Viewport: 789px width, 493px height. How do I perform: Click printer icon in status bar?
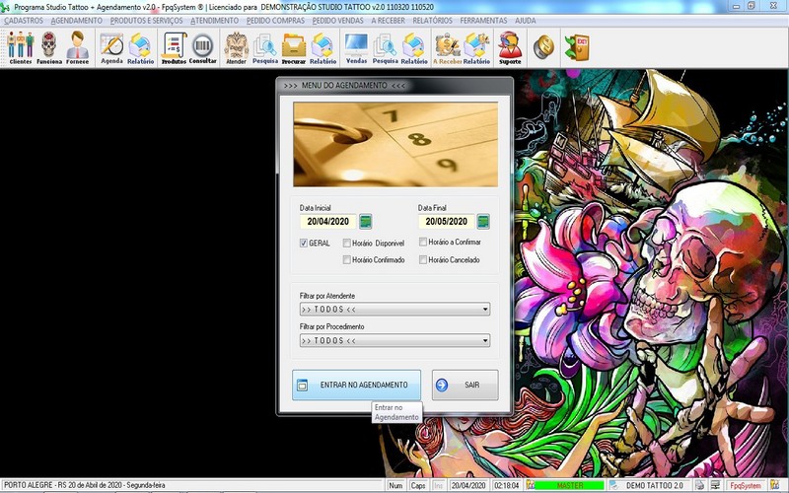click(700, 485)
